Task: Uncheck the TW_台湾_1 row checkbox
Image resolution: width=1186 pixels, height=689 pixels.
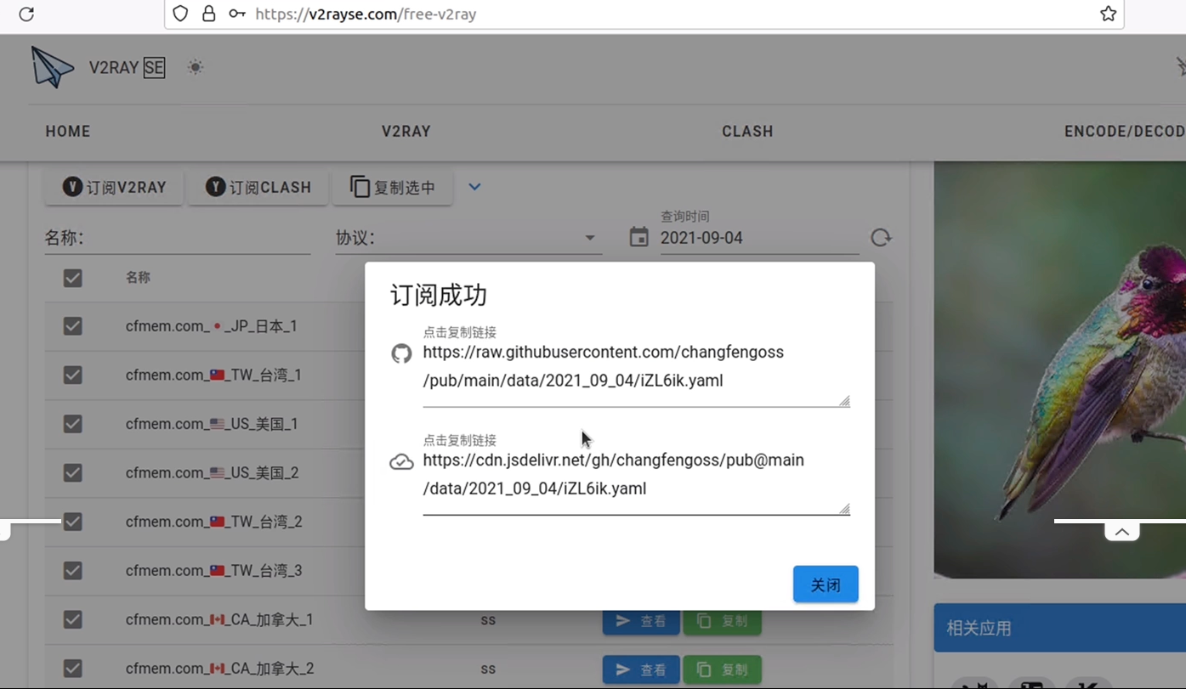Action: [x=73, y=375]
